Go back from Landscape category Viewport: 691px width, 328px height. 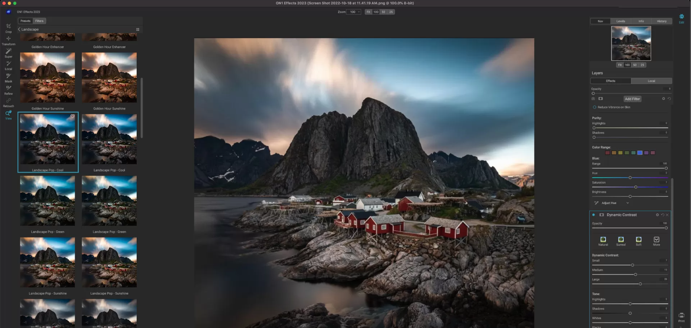19,29
